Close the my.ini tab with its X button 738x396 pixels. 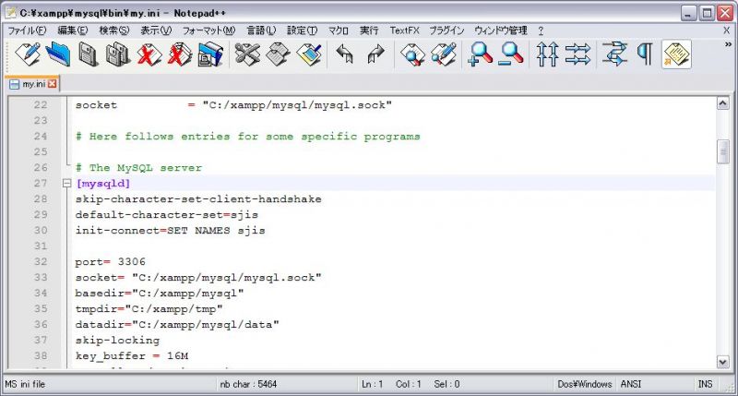click(52, 84)
